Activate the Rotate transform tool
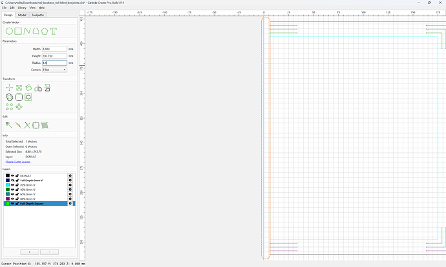This screenshot has height=267, width=446. [28, 88]
